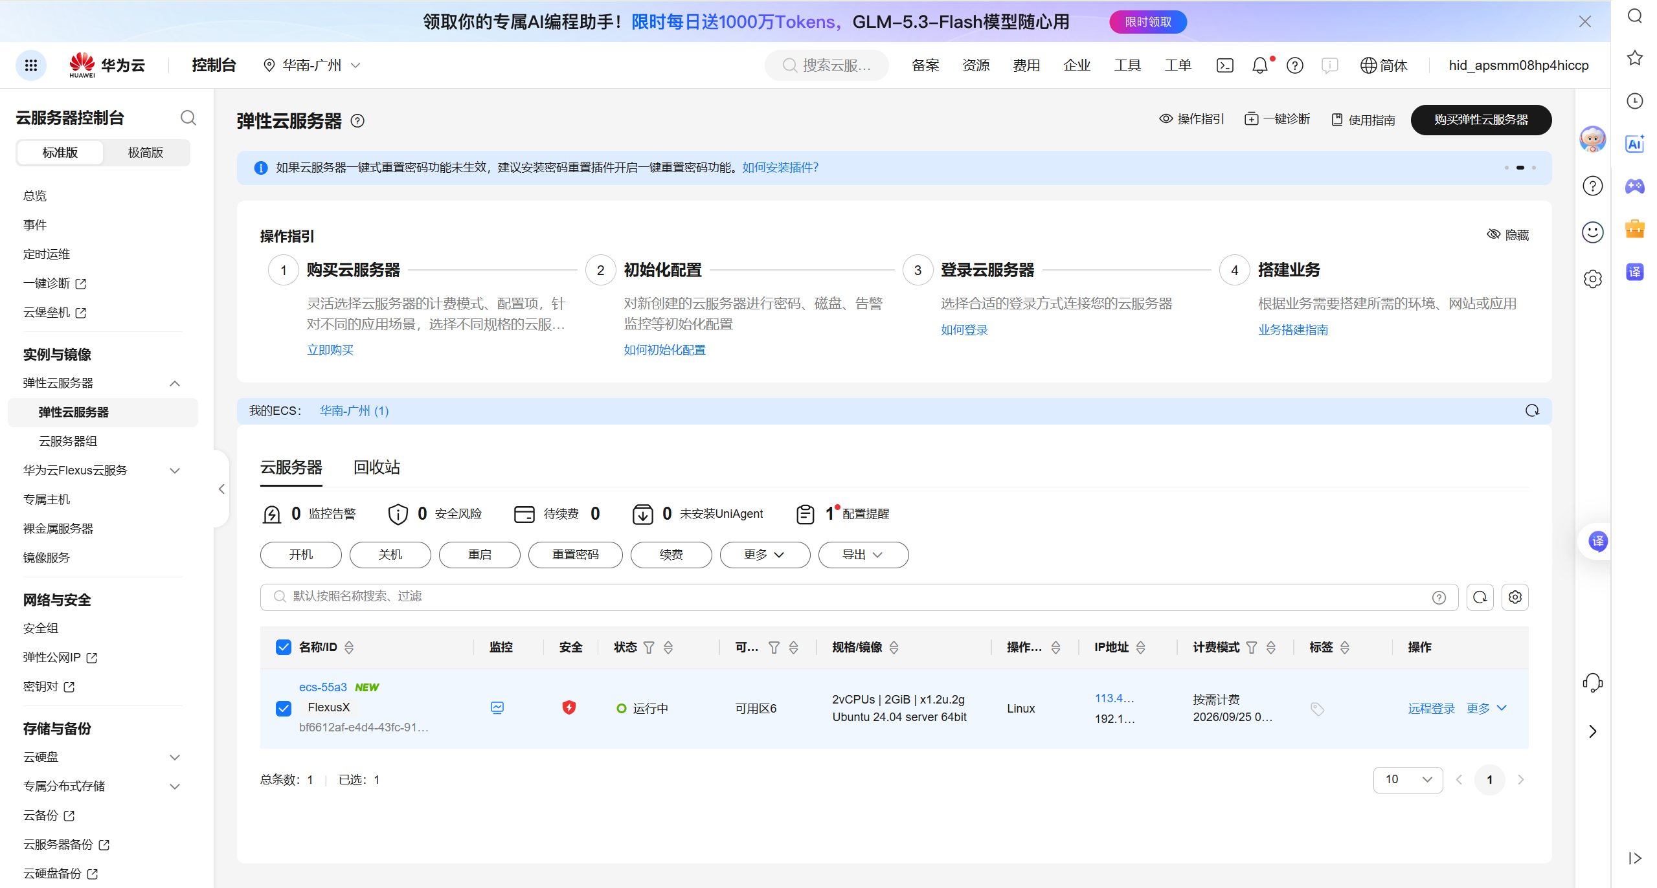1657x888 pixels.
Task: Switch to 回收站 tab
Action: pyautogui.click(x=376, y=467)
